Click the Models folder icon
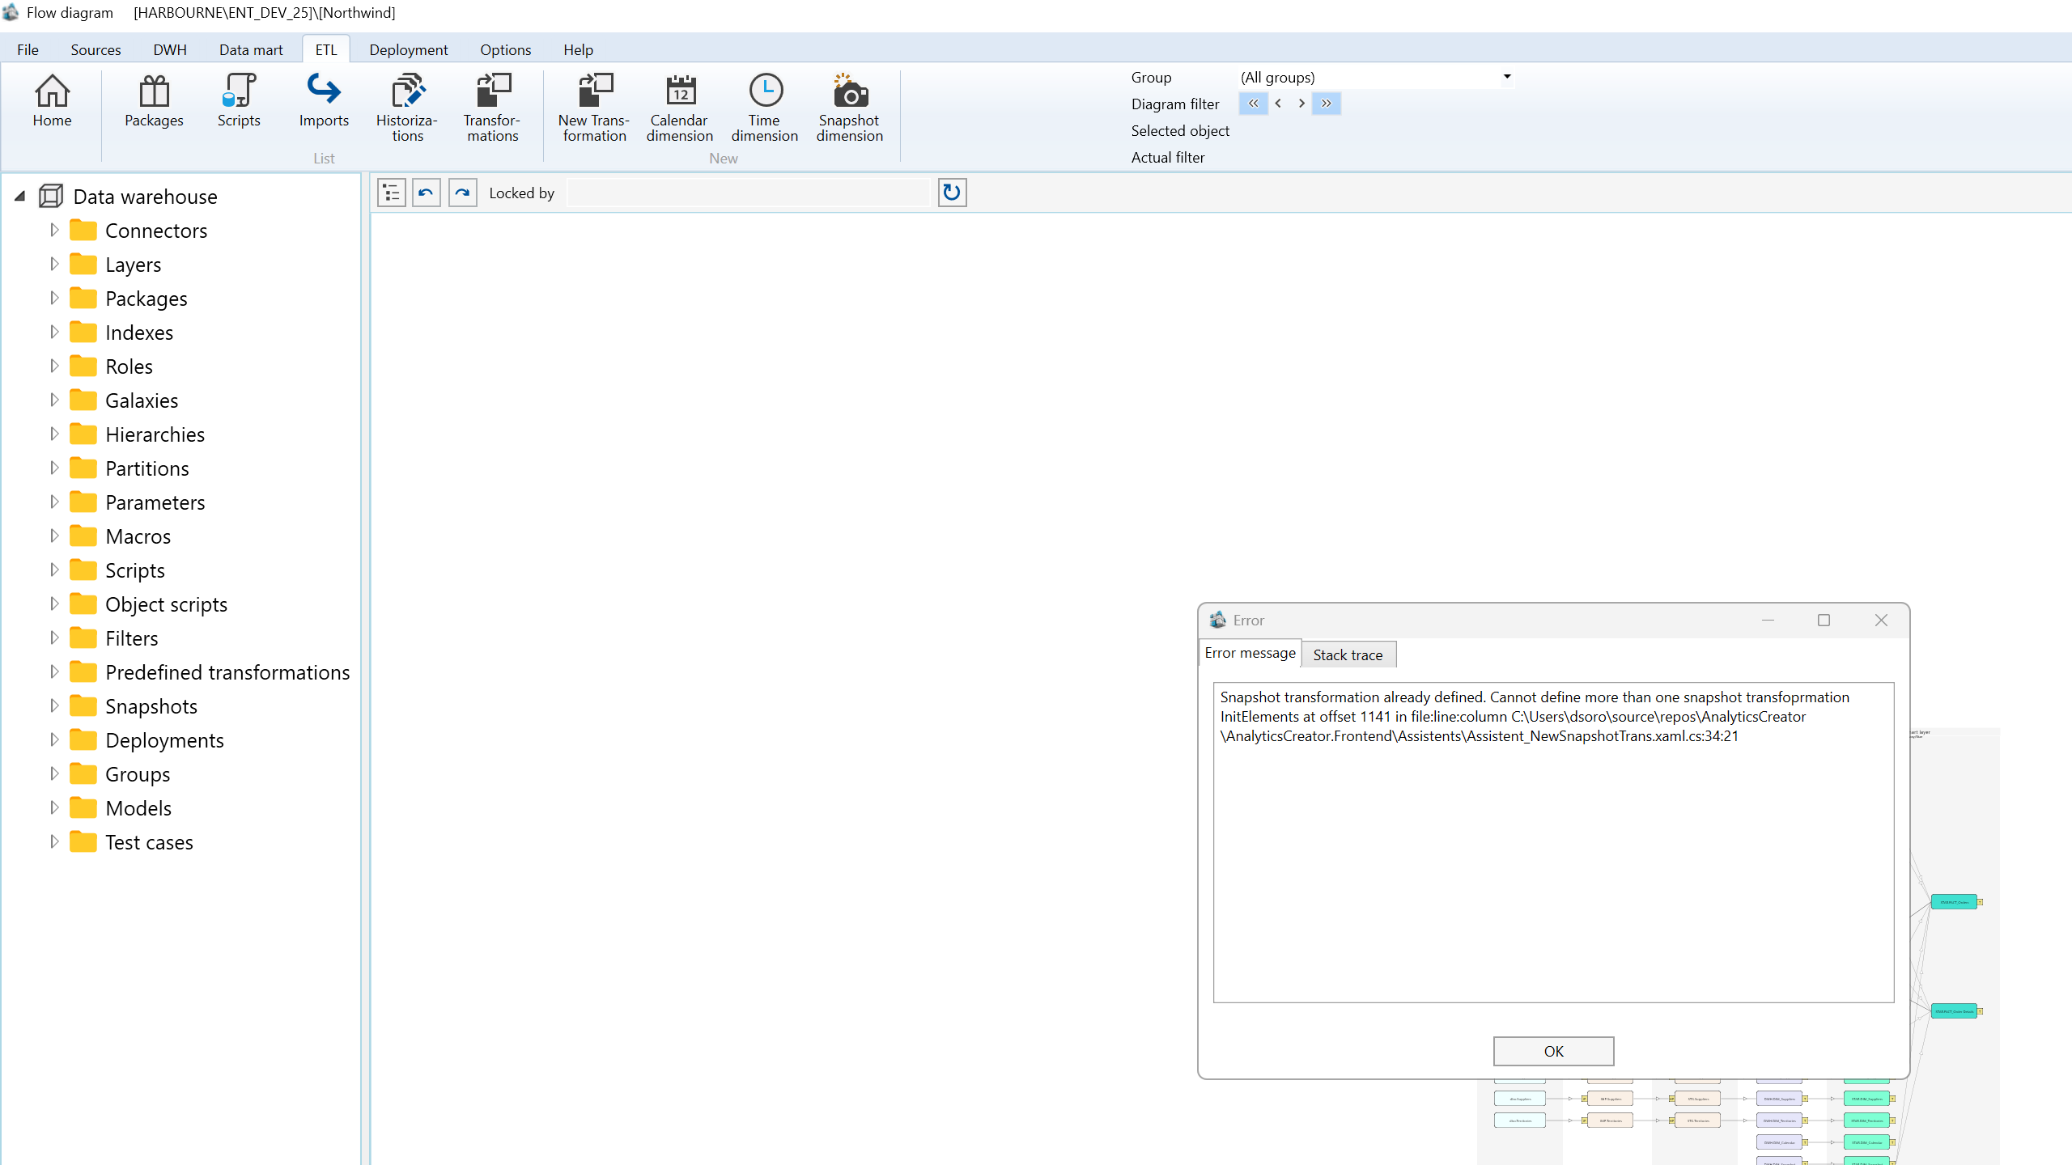The width and height of the screenshot is (2072, 1165). tap(83, 807)
